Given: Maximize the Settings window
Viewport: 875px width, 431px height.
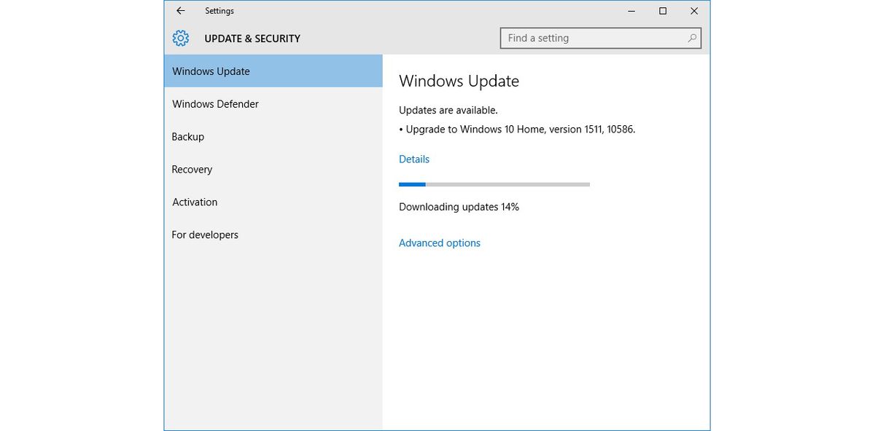Looking at the screenshot, I should point(663,11).
